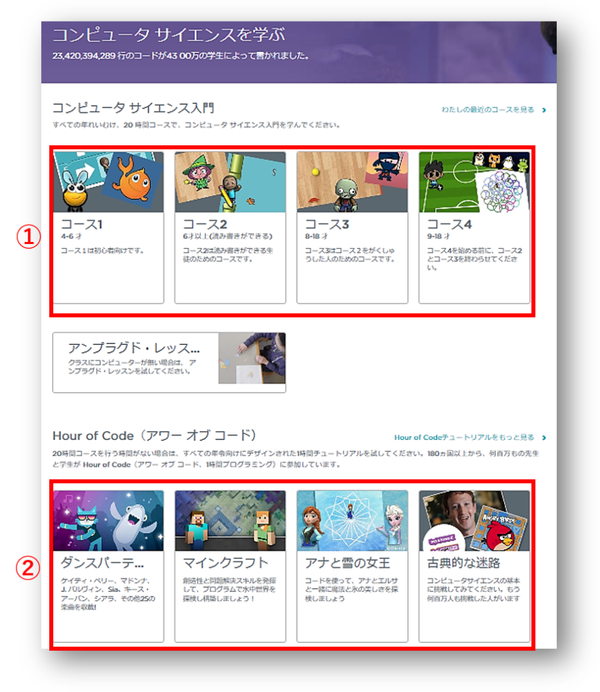The height and width of the screenshot is (692, 600).
Task: Open the ダンスパーテ... card image
Action: (x=109, y=521)
